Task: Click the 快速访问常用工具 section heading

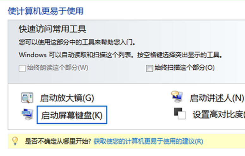Action: point(52,29)
